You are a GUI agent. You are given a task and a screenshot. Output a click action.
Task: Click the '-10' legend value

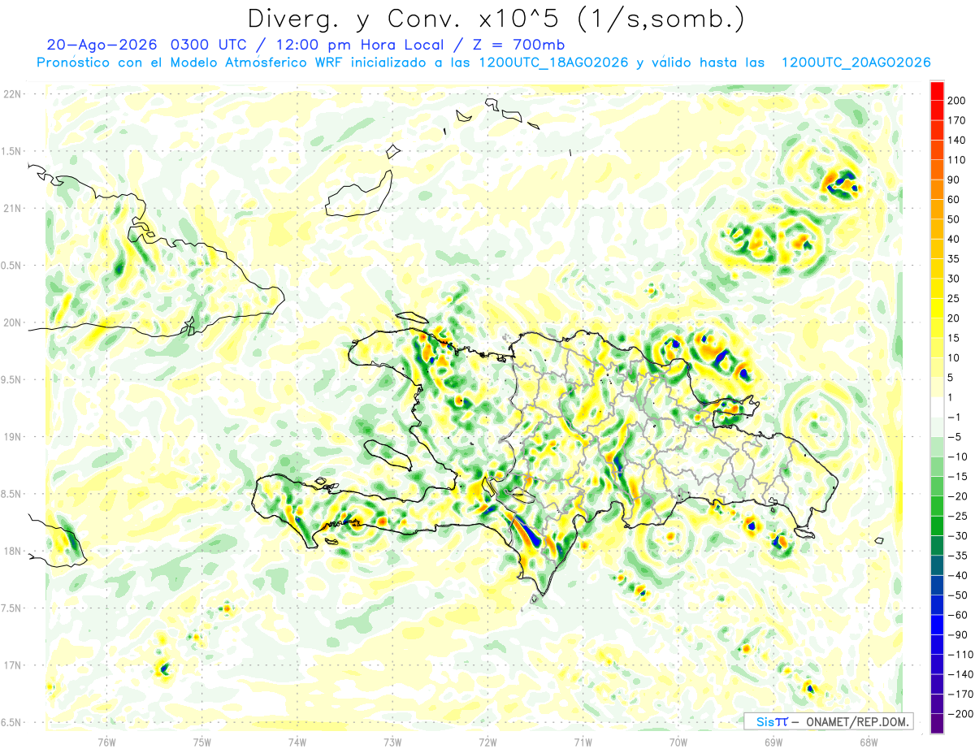tap(959, 457)
